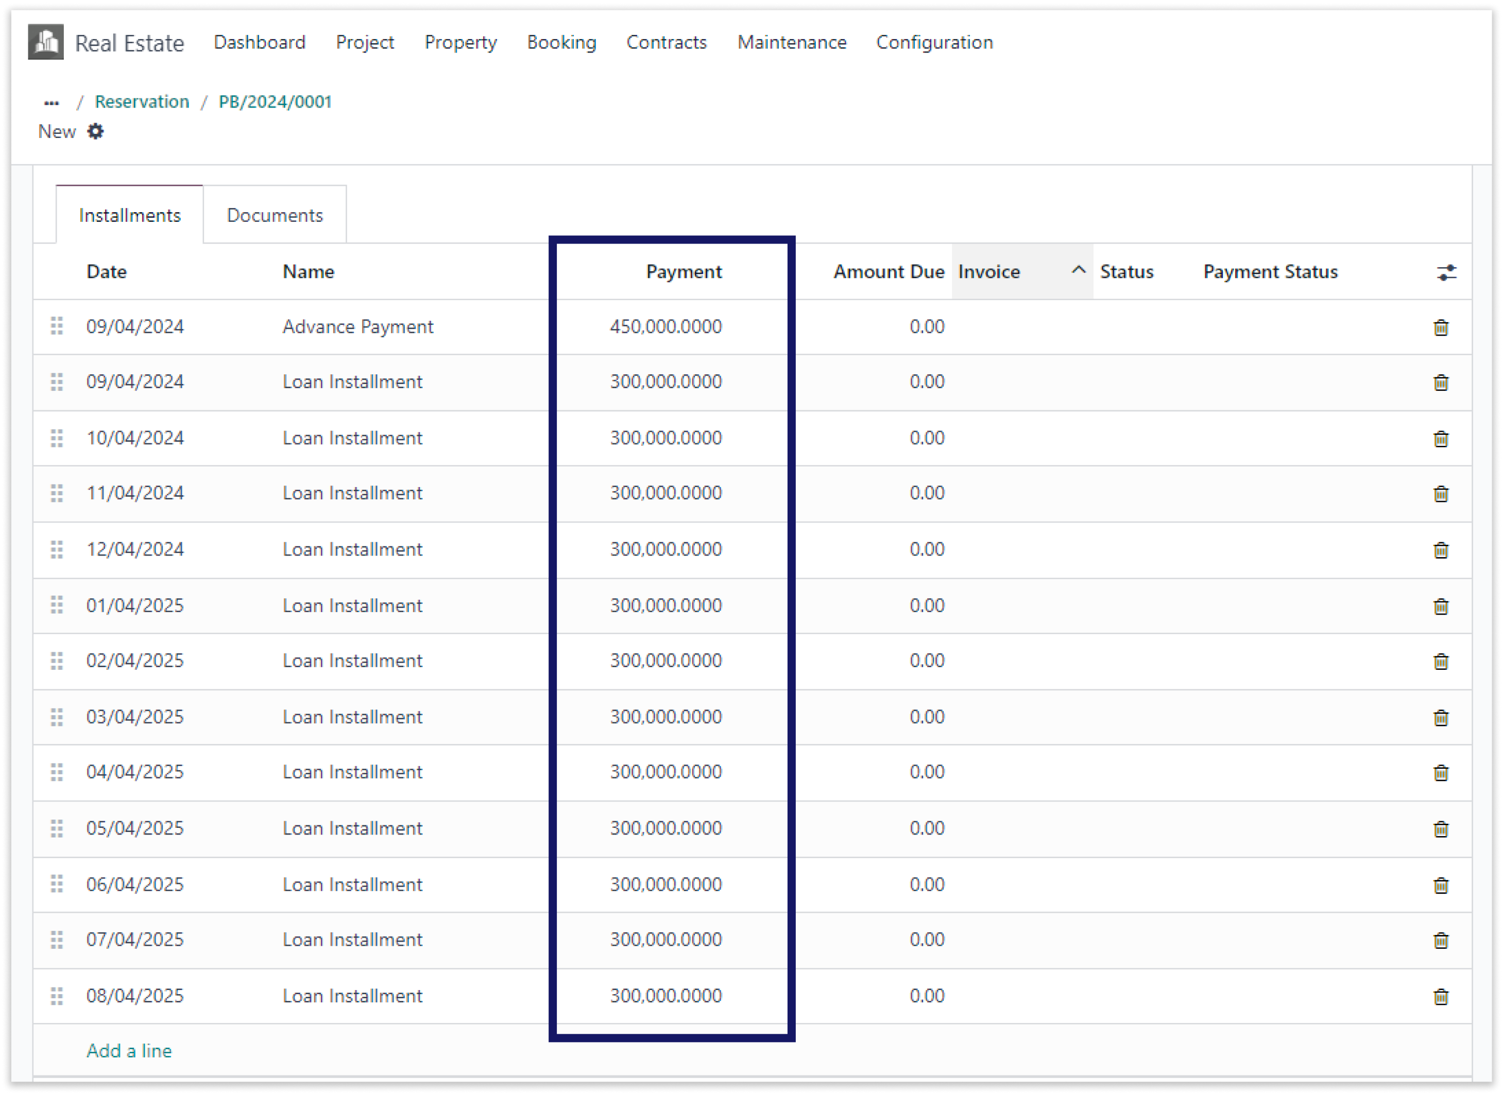Sort by the Payment column header

coord(684,271)
